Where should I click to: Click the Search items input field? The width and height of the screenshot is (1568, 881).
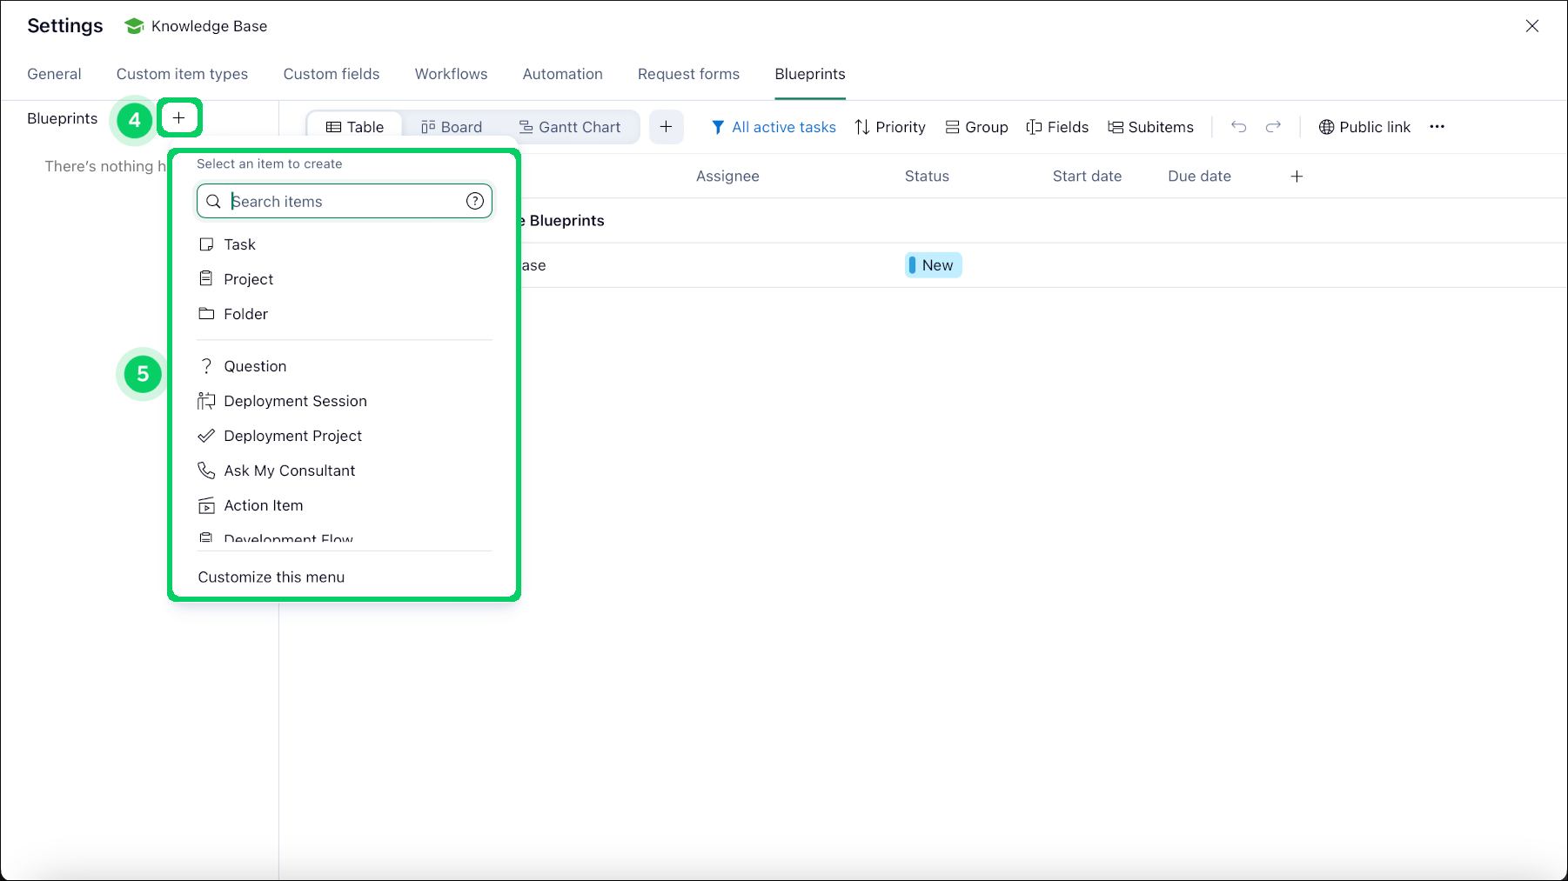[344, 201]
